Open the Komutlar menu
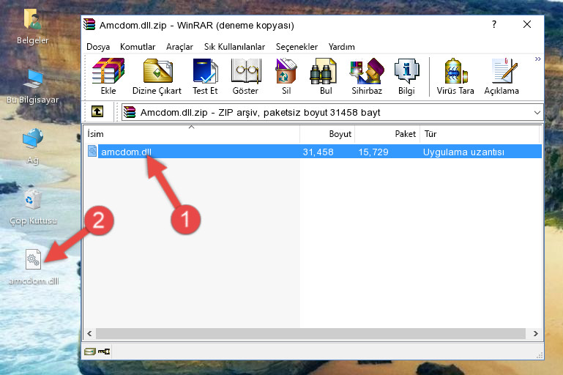The image size is (563, 375). (138, 47)
